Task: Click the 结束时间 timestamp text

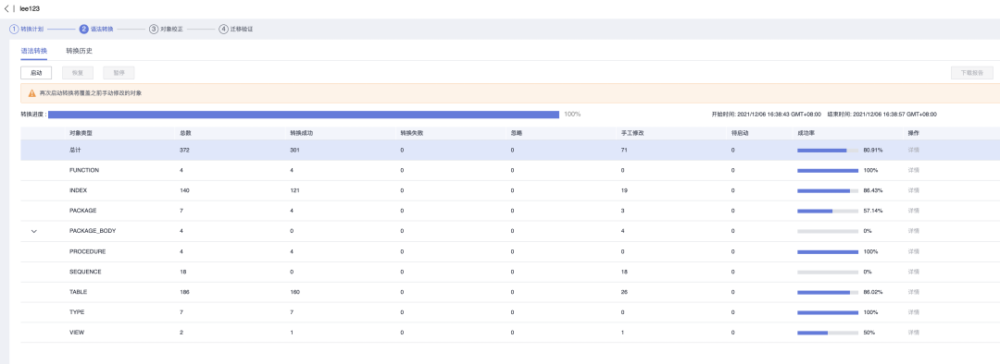Action: [882, 115]
